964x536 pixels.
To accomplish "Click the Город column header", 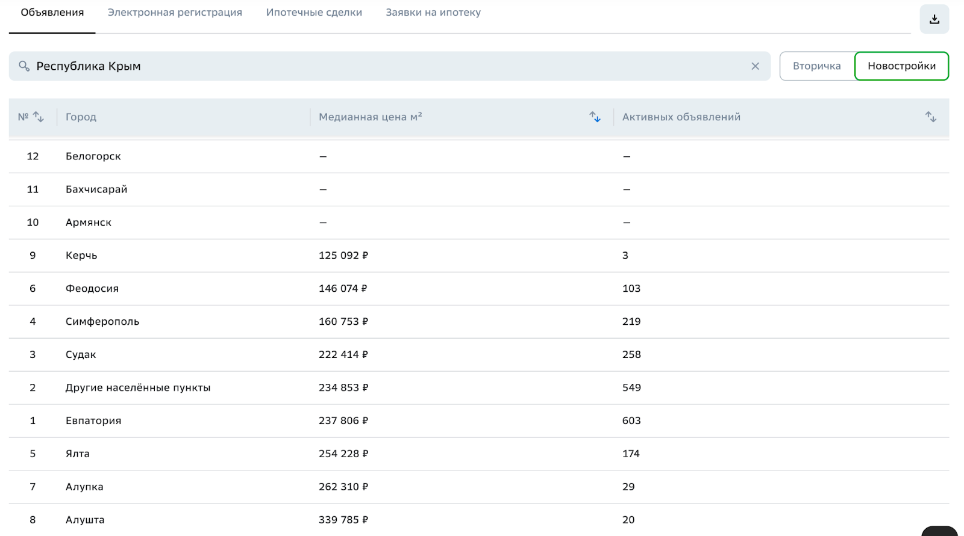I will (x=81, y=117).
